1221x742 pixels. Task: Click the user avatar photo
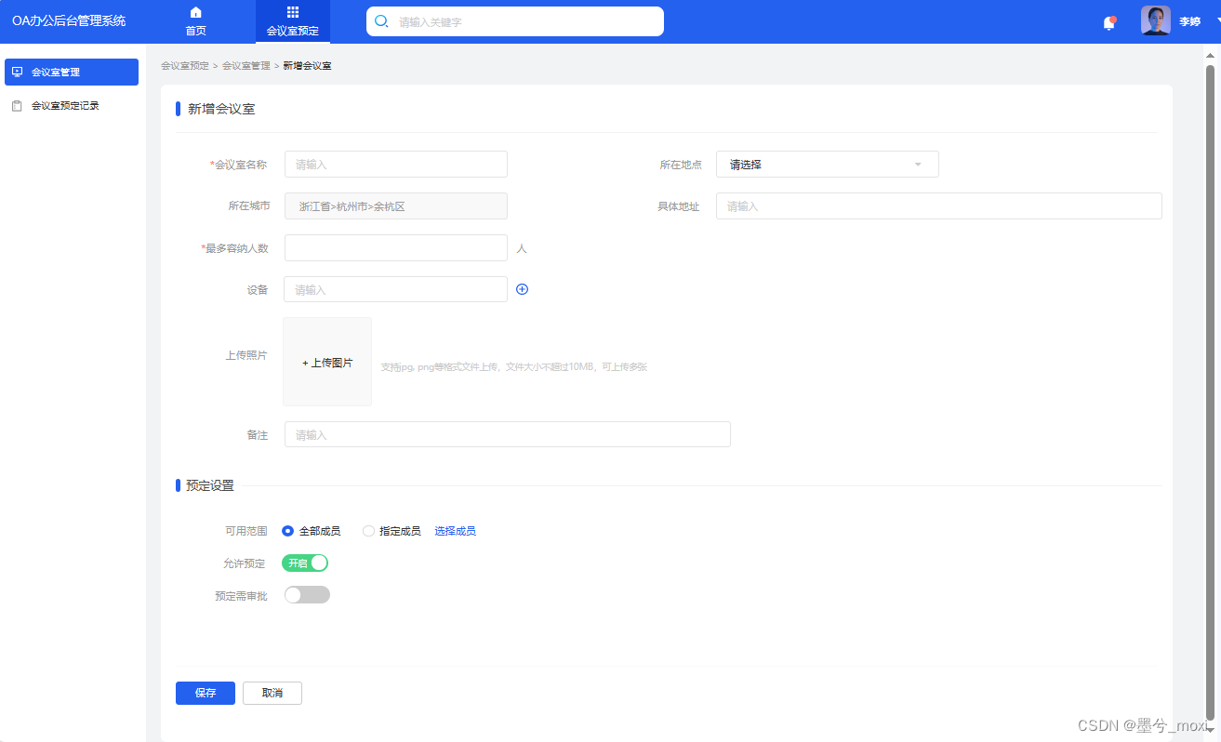pos(1156,20)
